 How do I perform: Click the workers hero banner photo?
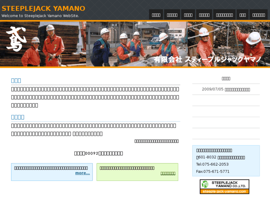(x=135, y=44)
